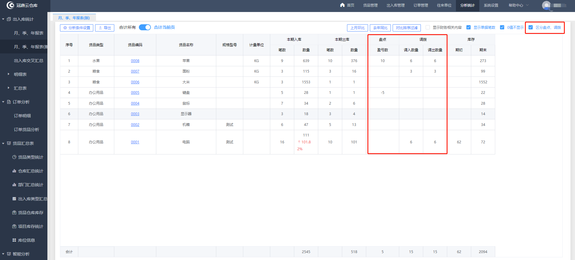This screenshot has width=575, height=260.
Task: Expand the 汇总表 submenu
Action: [8, 88]
